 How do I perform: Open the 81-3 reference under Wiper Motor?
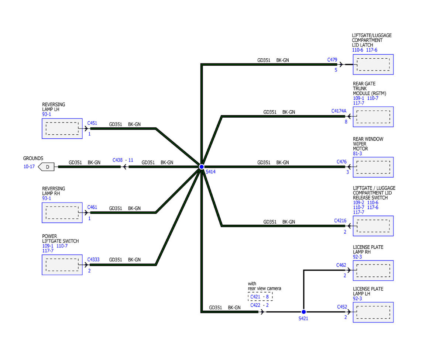coord(357,153)
